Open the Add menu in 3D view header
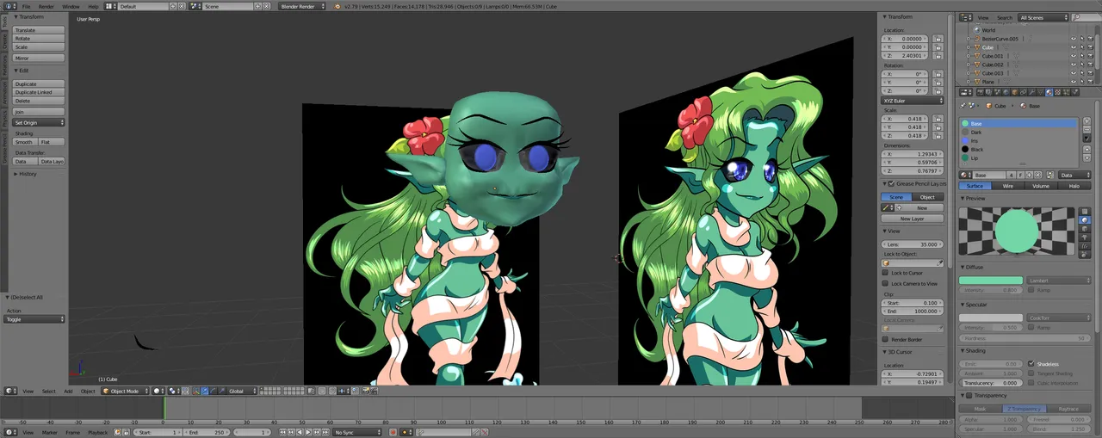Image resolution: width=1102 pixels, height=438 pixels. [68, 391]
